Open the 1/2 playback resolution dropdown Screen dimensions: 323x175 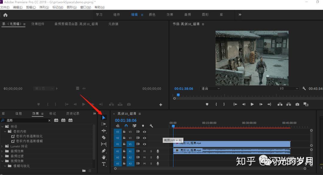288,88
